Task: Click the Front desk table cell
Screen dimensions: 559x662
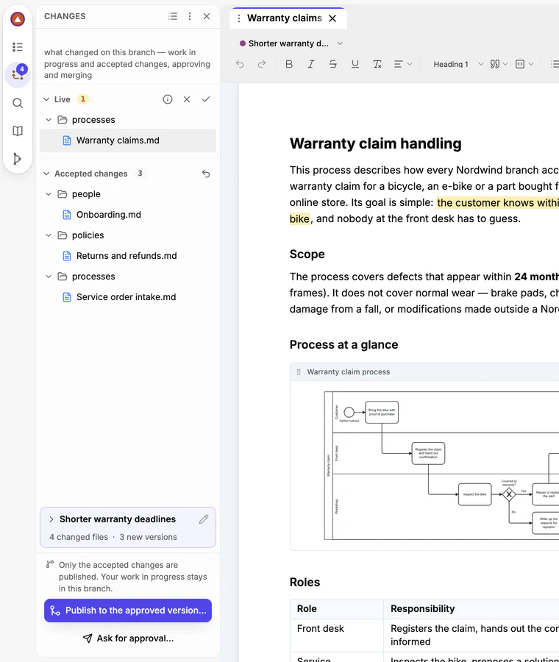Action: [x=337, y=635]
